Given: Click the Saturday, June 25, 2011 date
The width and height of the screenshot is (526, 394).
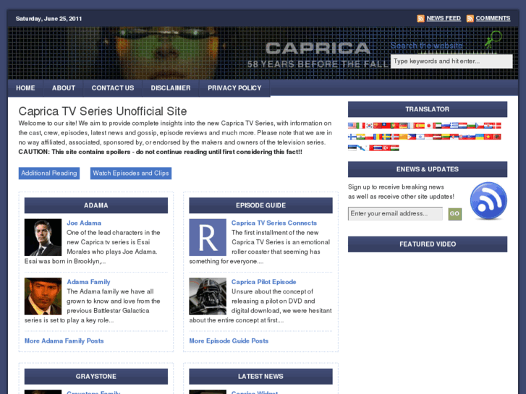Looking at the screenshot, I should tap(48, 19).
